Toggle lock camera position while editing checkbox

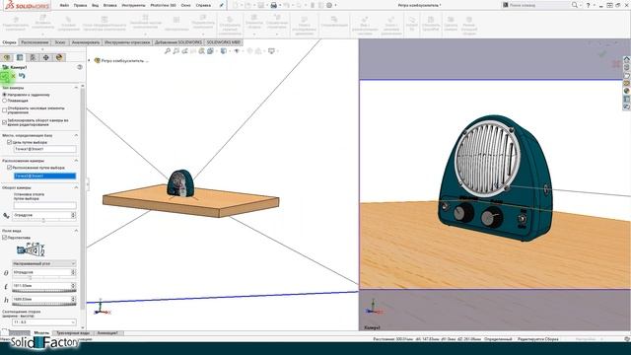coord(4,122)
